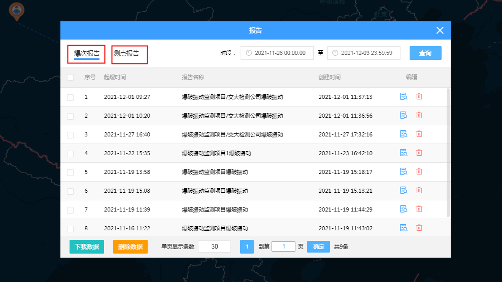This screenshot has height=282, width=502.
Task: Check the box for row 8
Action: tap(70, 229)
